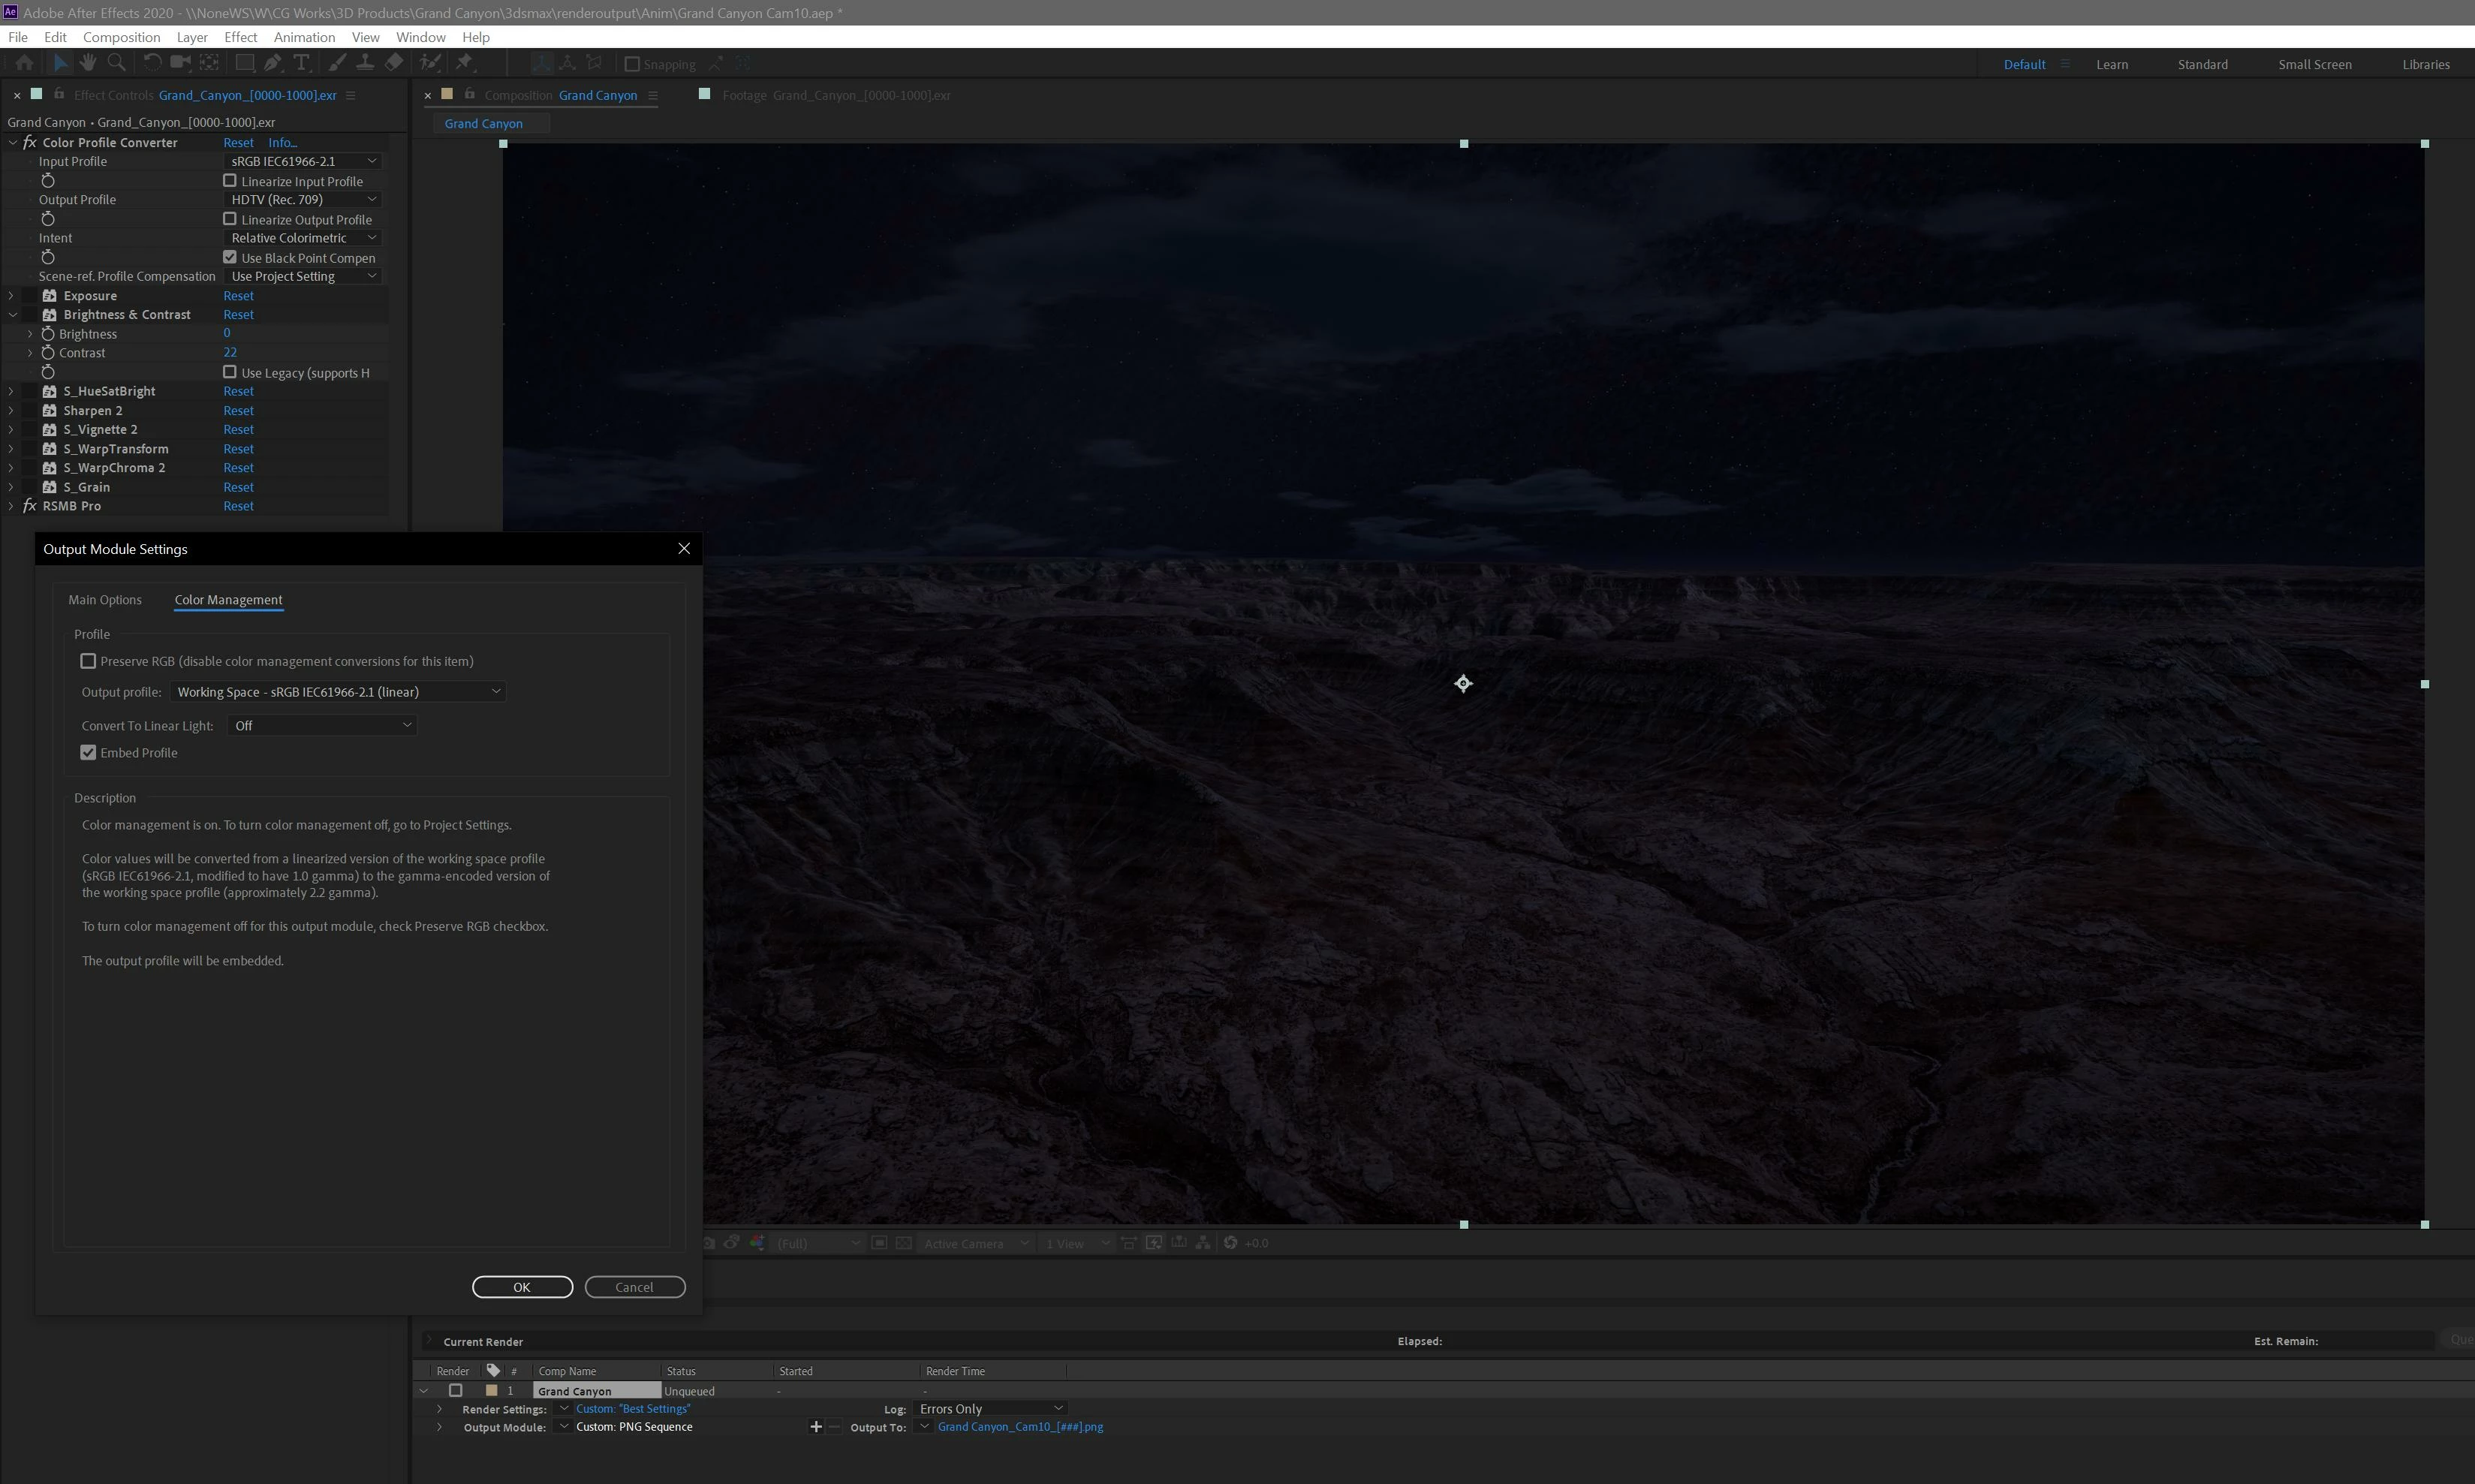
Task: Select the Hand tool
Action: coord(88,63)
